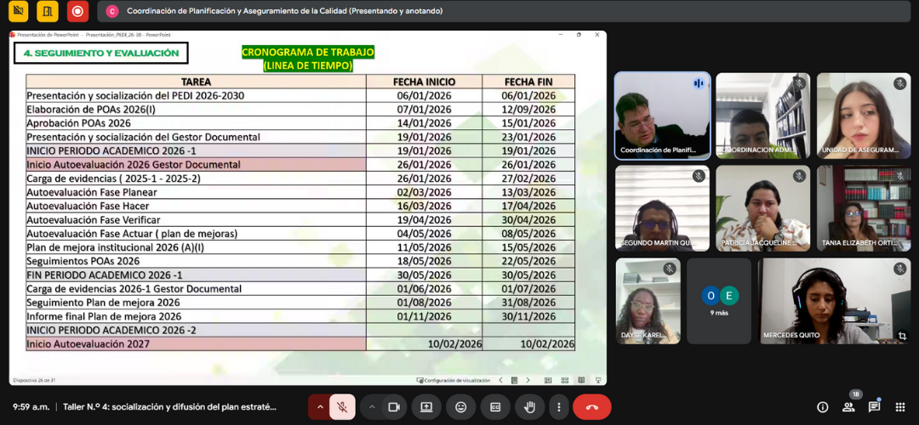The height and width of the screenshot is (425, 919).
Task: Click the presenter name banner at top
Action: [284, 11]
